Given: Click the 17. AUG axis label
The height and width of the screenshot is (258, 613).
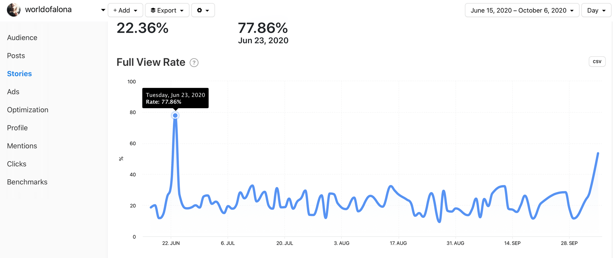Looking at the screenshot, I should [x=398, y=243].
